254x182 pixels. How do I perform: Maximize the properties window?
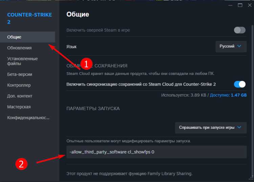(240, 5)
